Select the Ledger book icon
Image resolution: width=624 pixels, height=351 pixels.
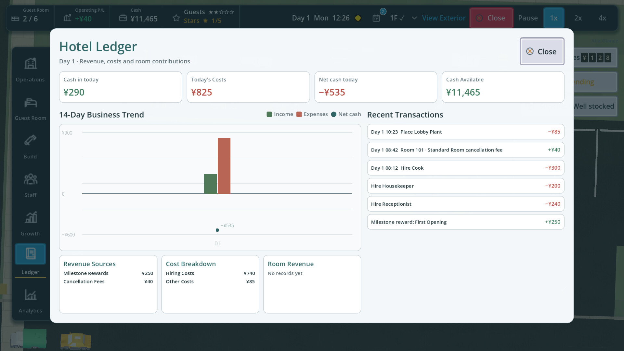coord(31,253)
